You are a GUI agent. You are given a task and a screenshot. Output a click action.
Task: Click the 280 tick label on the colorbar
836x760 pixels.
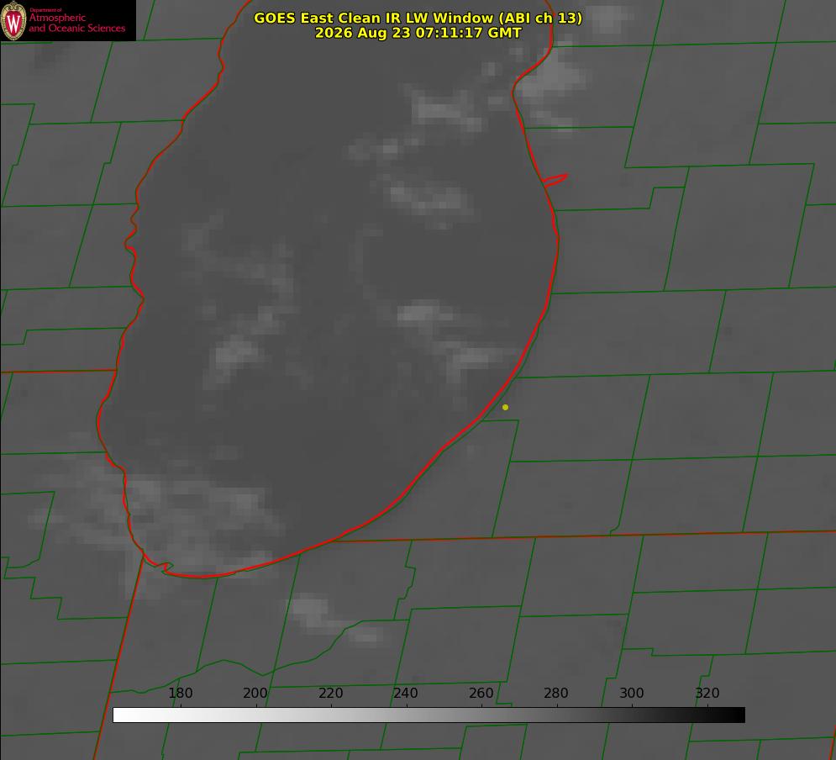[x=556, y=693]
